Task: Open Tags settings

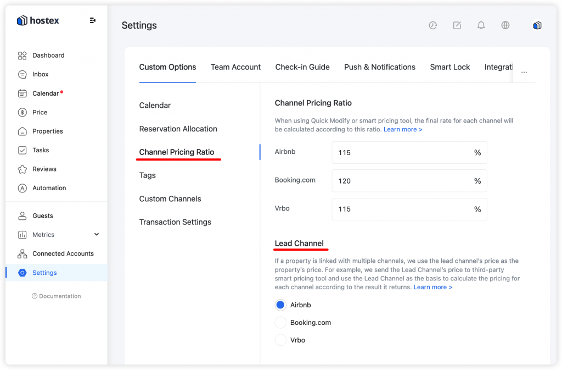Action: click(147, 175)
